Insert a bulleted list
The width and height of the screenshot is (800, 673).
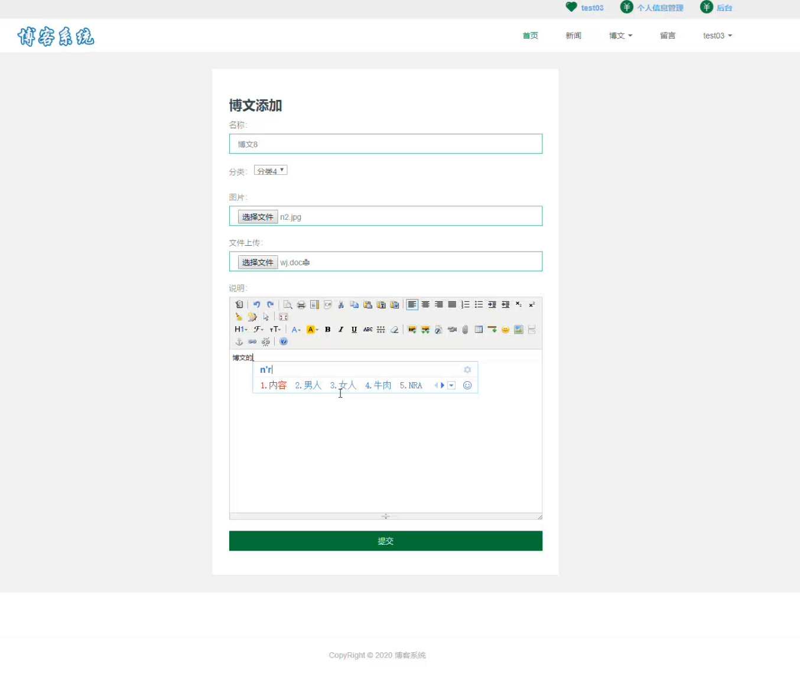click(479, 304)
